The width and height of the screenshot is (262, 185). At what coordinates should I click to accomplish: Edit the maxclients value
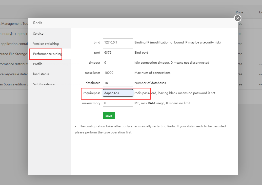coord(118,73)
